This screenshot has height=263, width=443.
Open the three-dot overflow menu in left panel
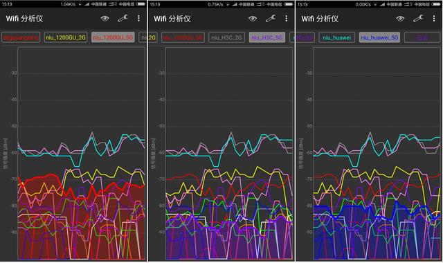point(138,19)
